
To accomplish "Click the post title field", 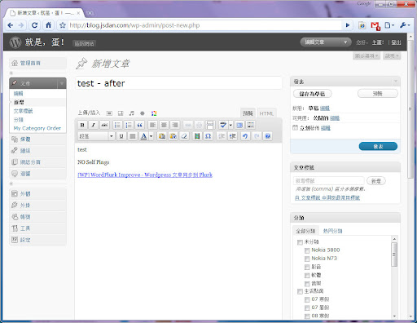I will 178,83.
